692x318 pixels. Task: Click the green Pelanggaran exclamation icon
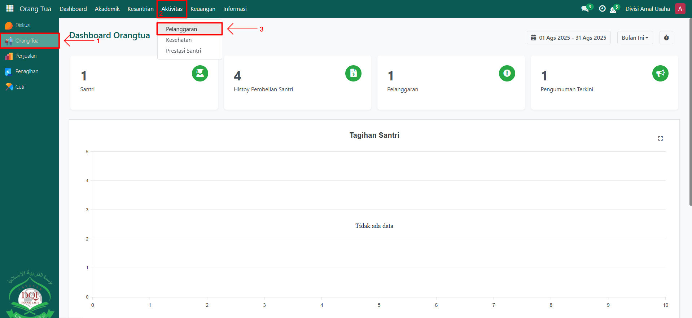tap(507, 73)
